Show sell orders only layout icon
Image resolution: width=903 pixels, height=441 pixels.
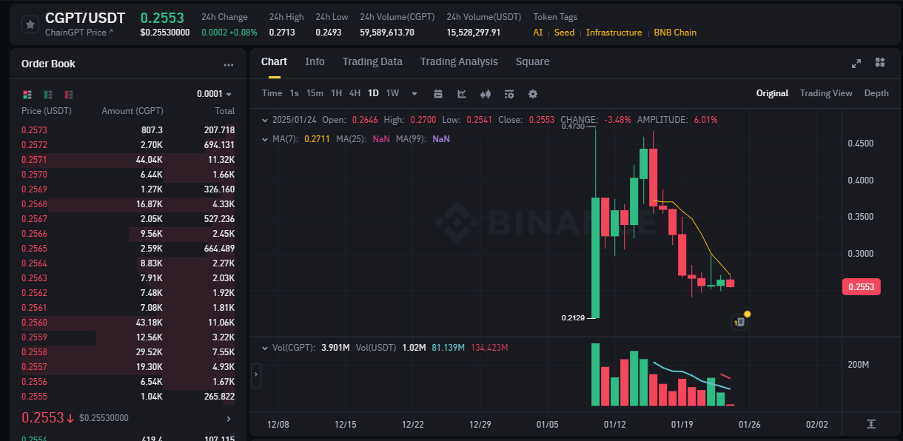(69, 95)
